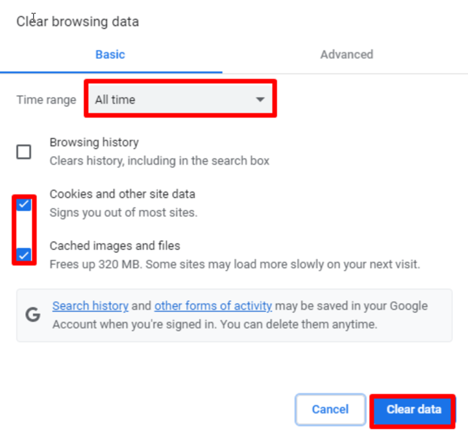Open the Search history link
Viewport: 468px width, 433px height.
[90, 306]
